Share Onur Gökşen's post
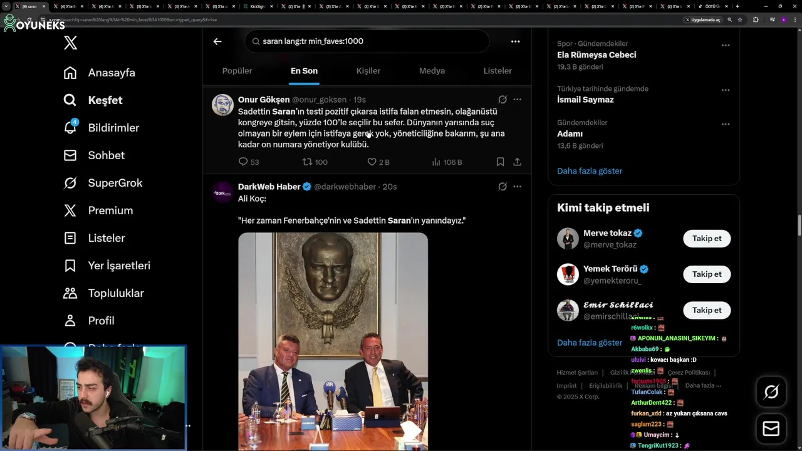The image size is (802, 451). (517, 162)
